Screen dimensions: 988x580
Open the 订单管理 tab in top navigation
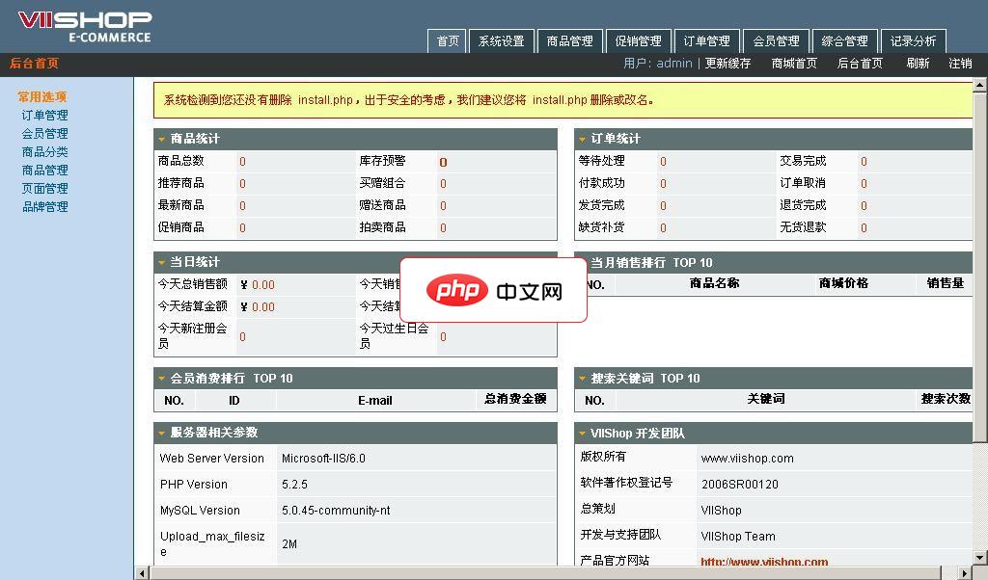(707, 40)
